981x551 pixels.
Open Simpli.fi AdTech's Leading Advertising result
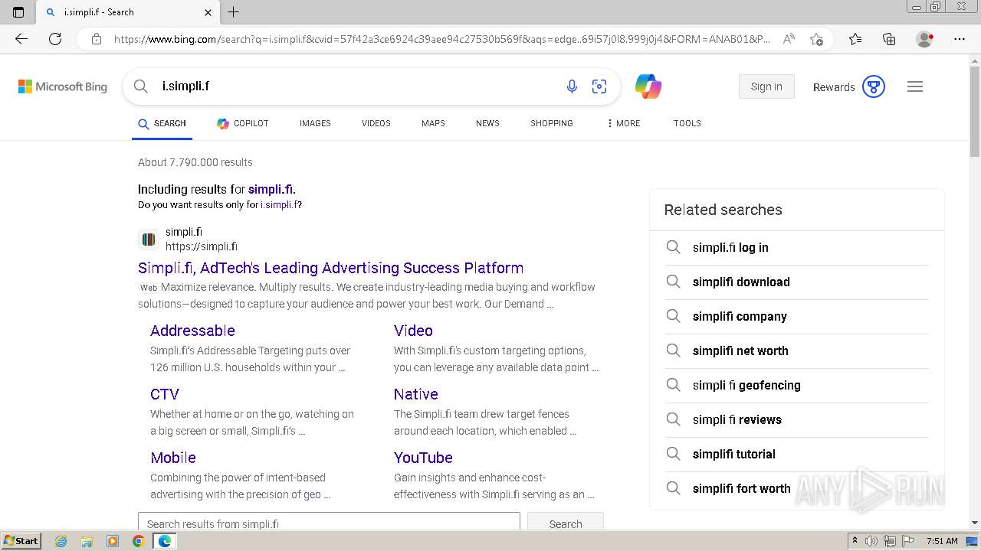click(330, 268)
